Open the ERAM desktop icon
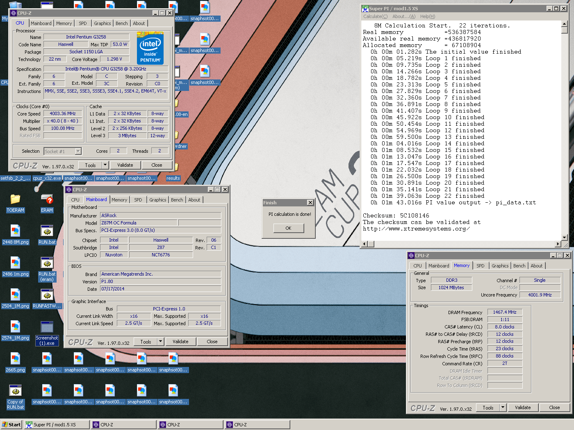 [47, 203]
